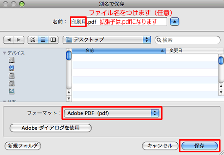Click the green zoom window button
This screenshot has height=155, width=224.
(x=22, y=4)
